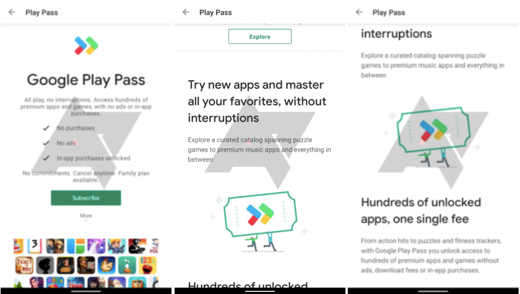Open the Elmo 123s app icon
The height and width of the screenshot is (294, 520).
(x=148, y=265)
